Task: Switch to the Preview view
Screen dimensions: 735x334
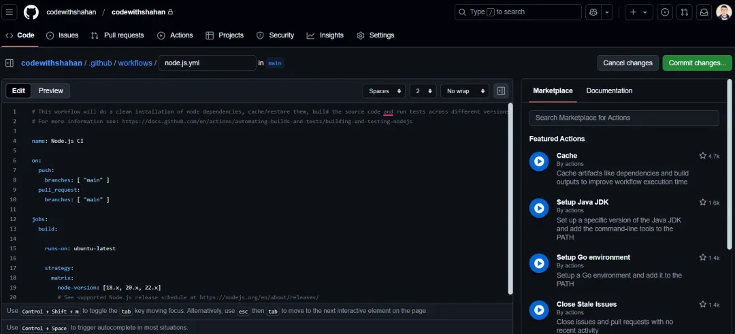Action: [x=50, y=91]
